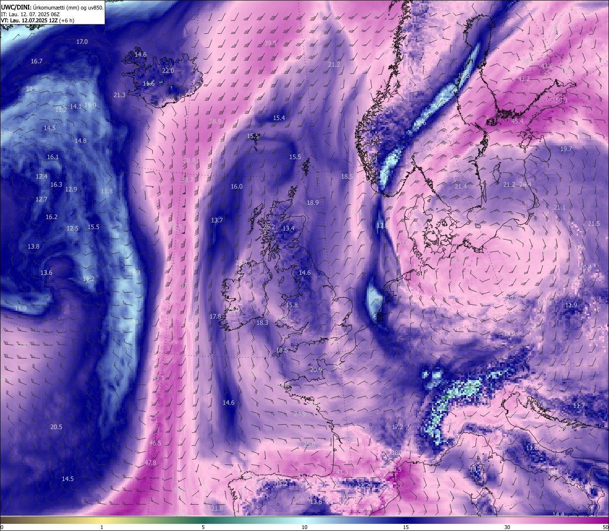Image resolution: width=609 pixels, height=531 pixels.
Task: Click the 30.8 value on the map
Action: pos(509,334)
